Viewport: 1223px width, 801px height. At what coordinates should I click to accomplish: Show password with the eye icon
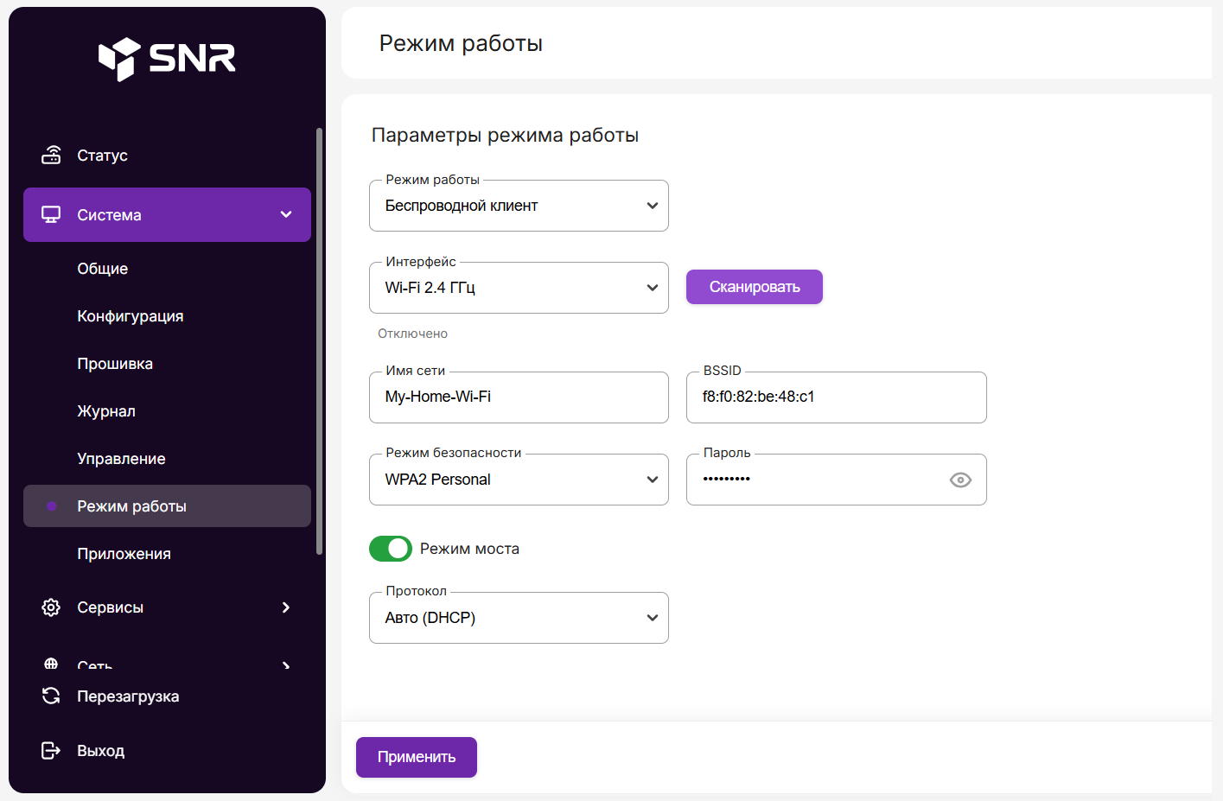[960, 480]
